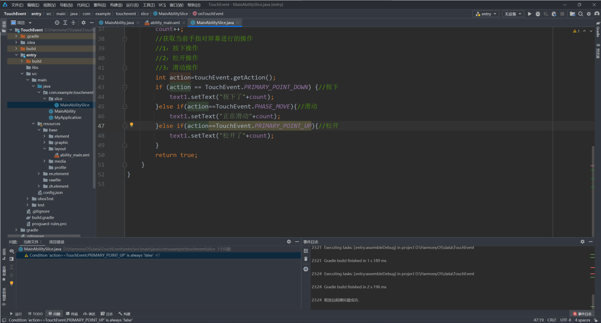Open problems panel settings gear

pos(289,242)
